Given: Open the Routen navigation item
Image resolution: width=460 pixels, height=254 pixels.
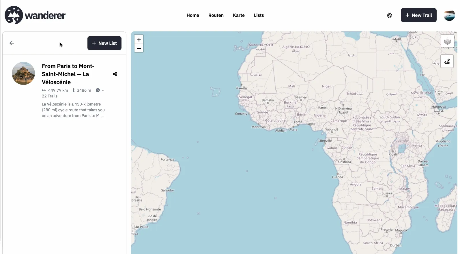Looking at the screenshot, I should pos(216,15).
